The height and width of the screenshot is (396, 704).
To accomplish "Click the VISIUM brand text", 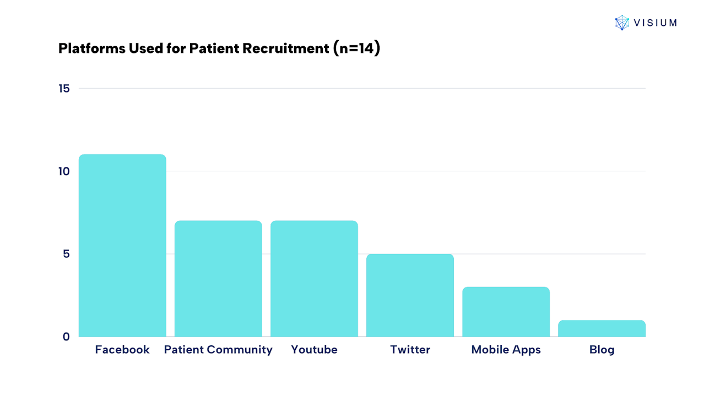I will pos(655,23).
